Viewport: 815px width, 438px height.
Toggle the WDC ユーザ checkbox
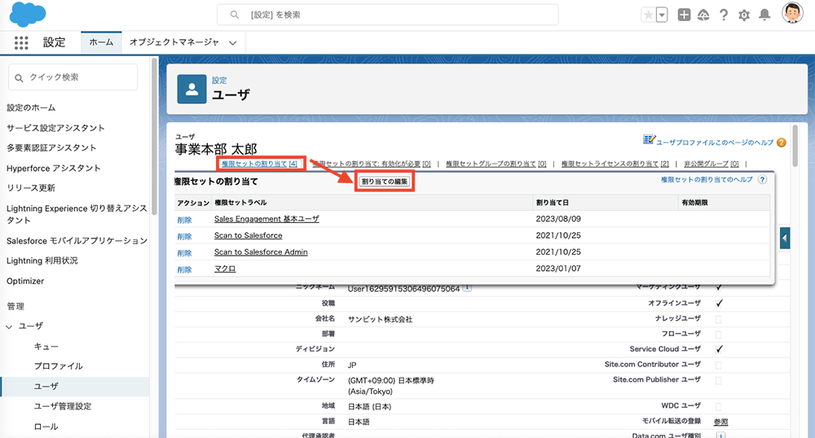pyautogui.click(x=718, y=406)
